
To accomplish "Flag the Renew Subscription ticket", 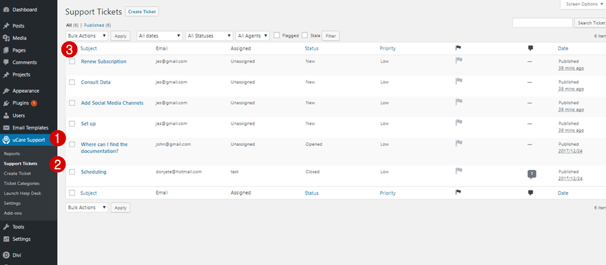I will click(459, 61).
